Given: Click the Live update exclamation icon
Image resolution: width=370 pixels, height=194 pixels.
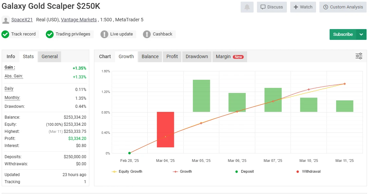Looking at the screenshot, I should coord(105,34).
